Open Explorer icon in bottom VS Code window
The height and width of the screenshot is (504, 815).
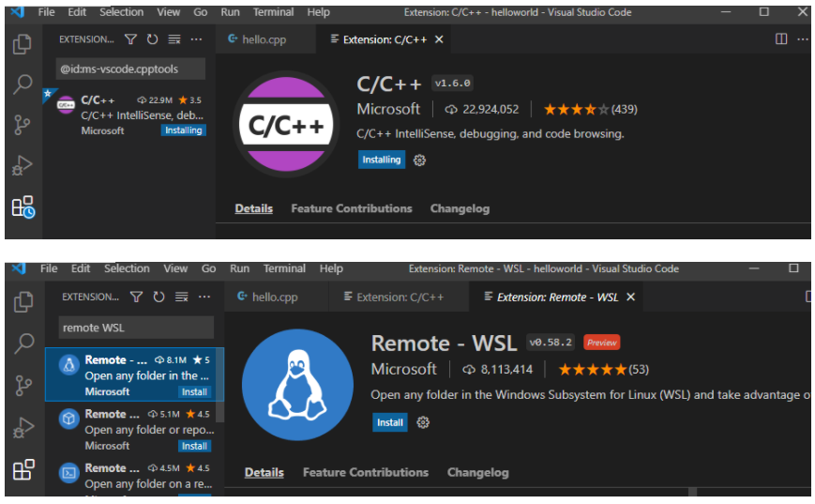tap(23, 301)
